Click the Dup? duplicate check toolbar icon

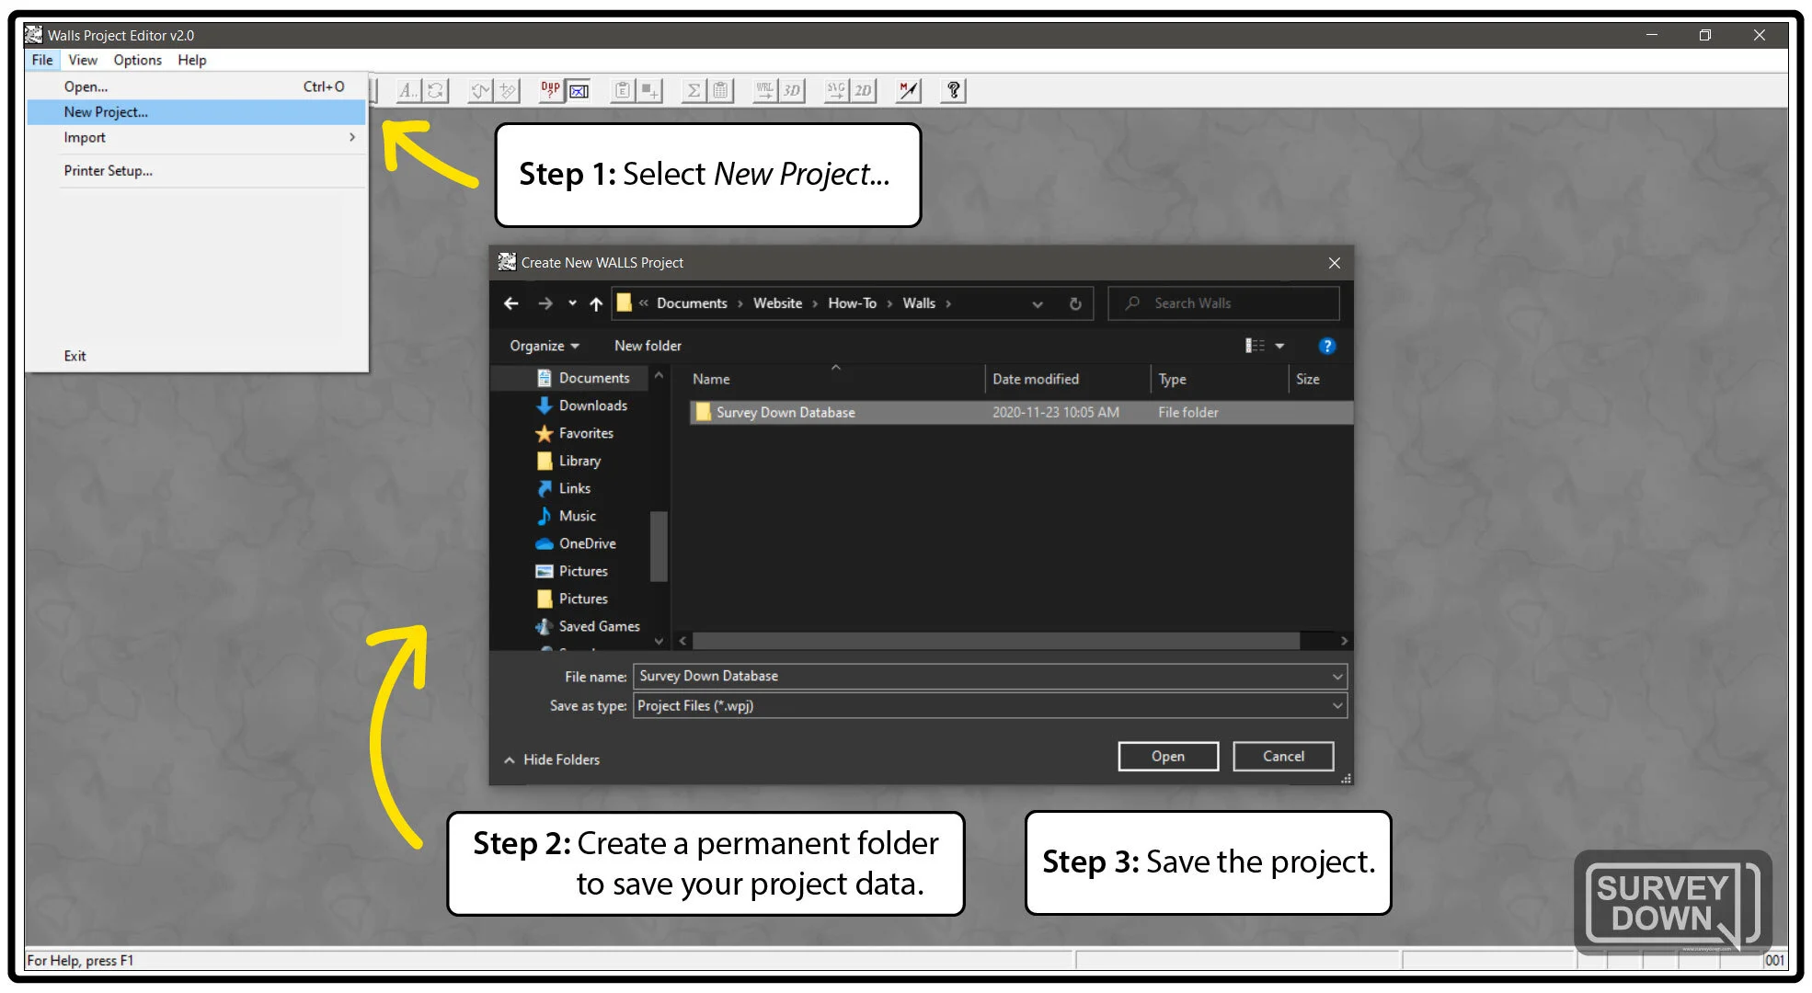550,90
